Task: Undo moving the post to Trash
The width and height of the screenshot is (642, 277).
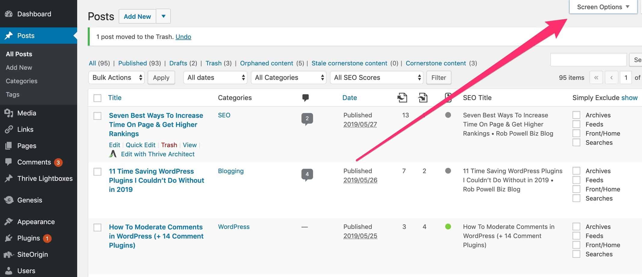Action: click(x=183, y=37)
